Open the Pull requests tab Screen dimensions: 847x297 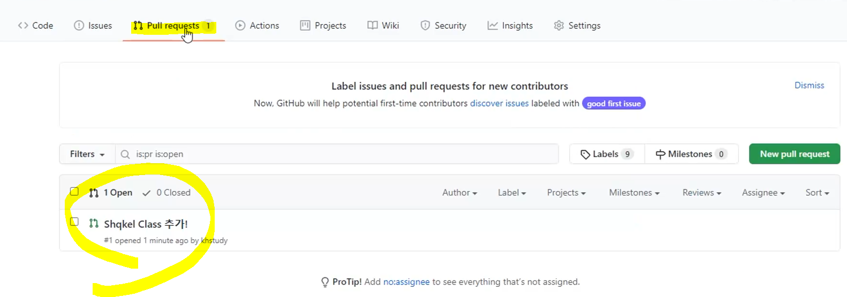click(x=173, y=26)
